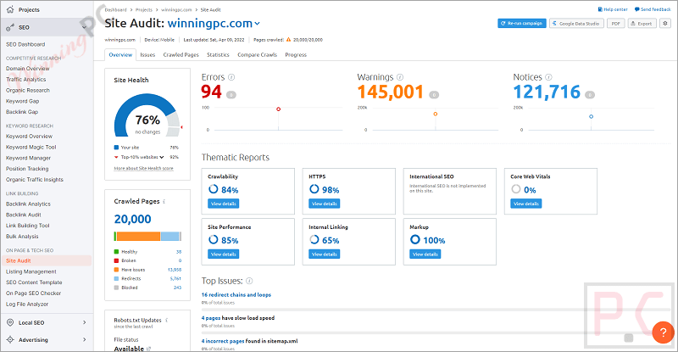678x352 pixels.
Task: Click the Crawled Pages info icon
Action: pyautogui.click(x=164, y=201)
